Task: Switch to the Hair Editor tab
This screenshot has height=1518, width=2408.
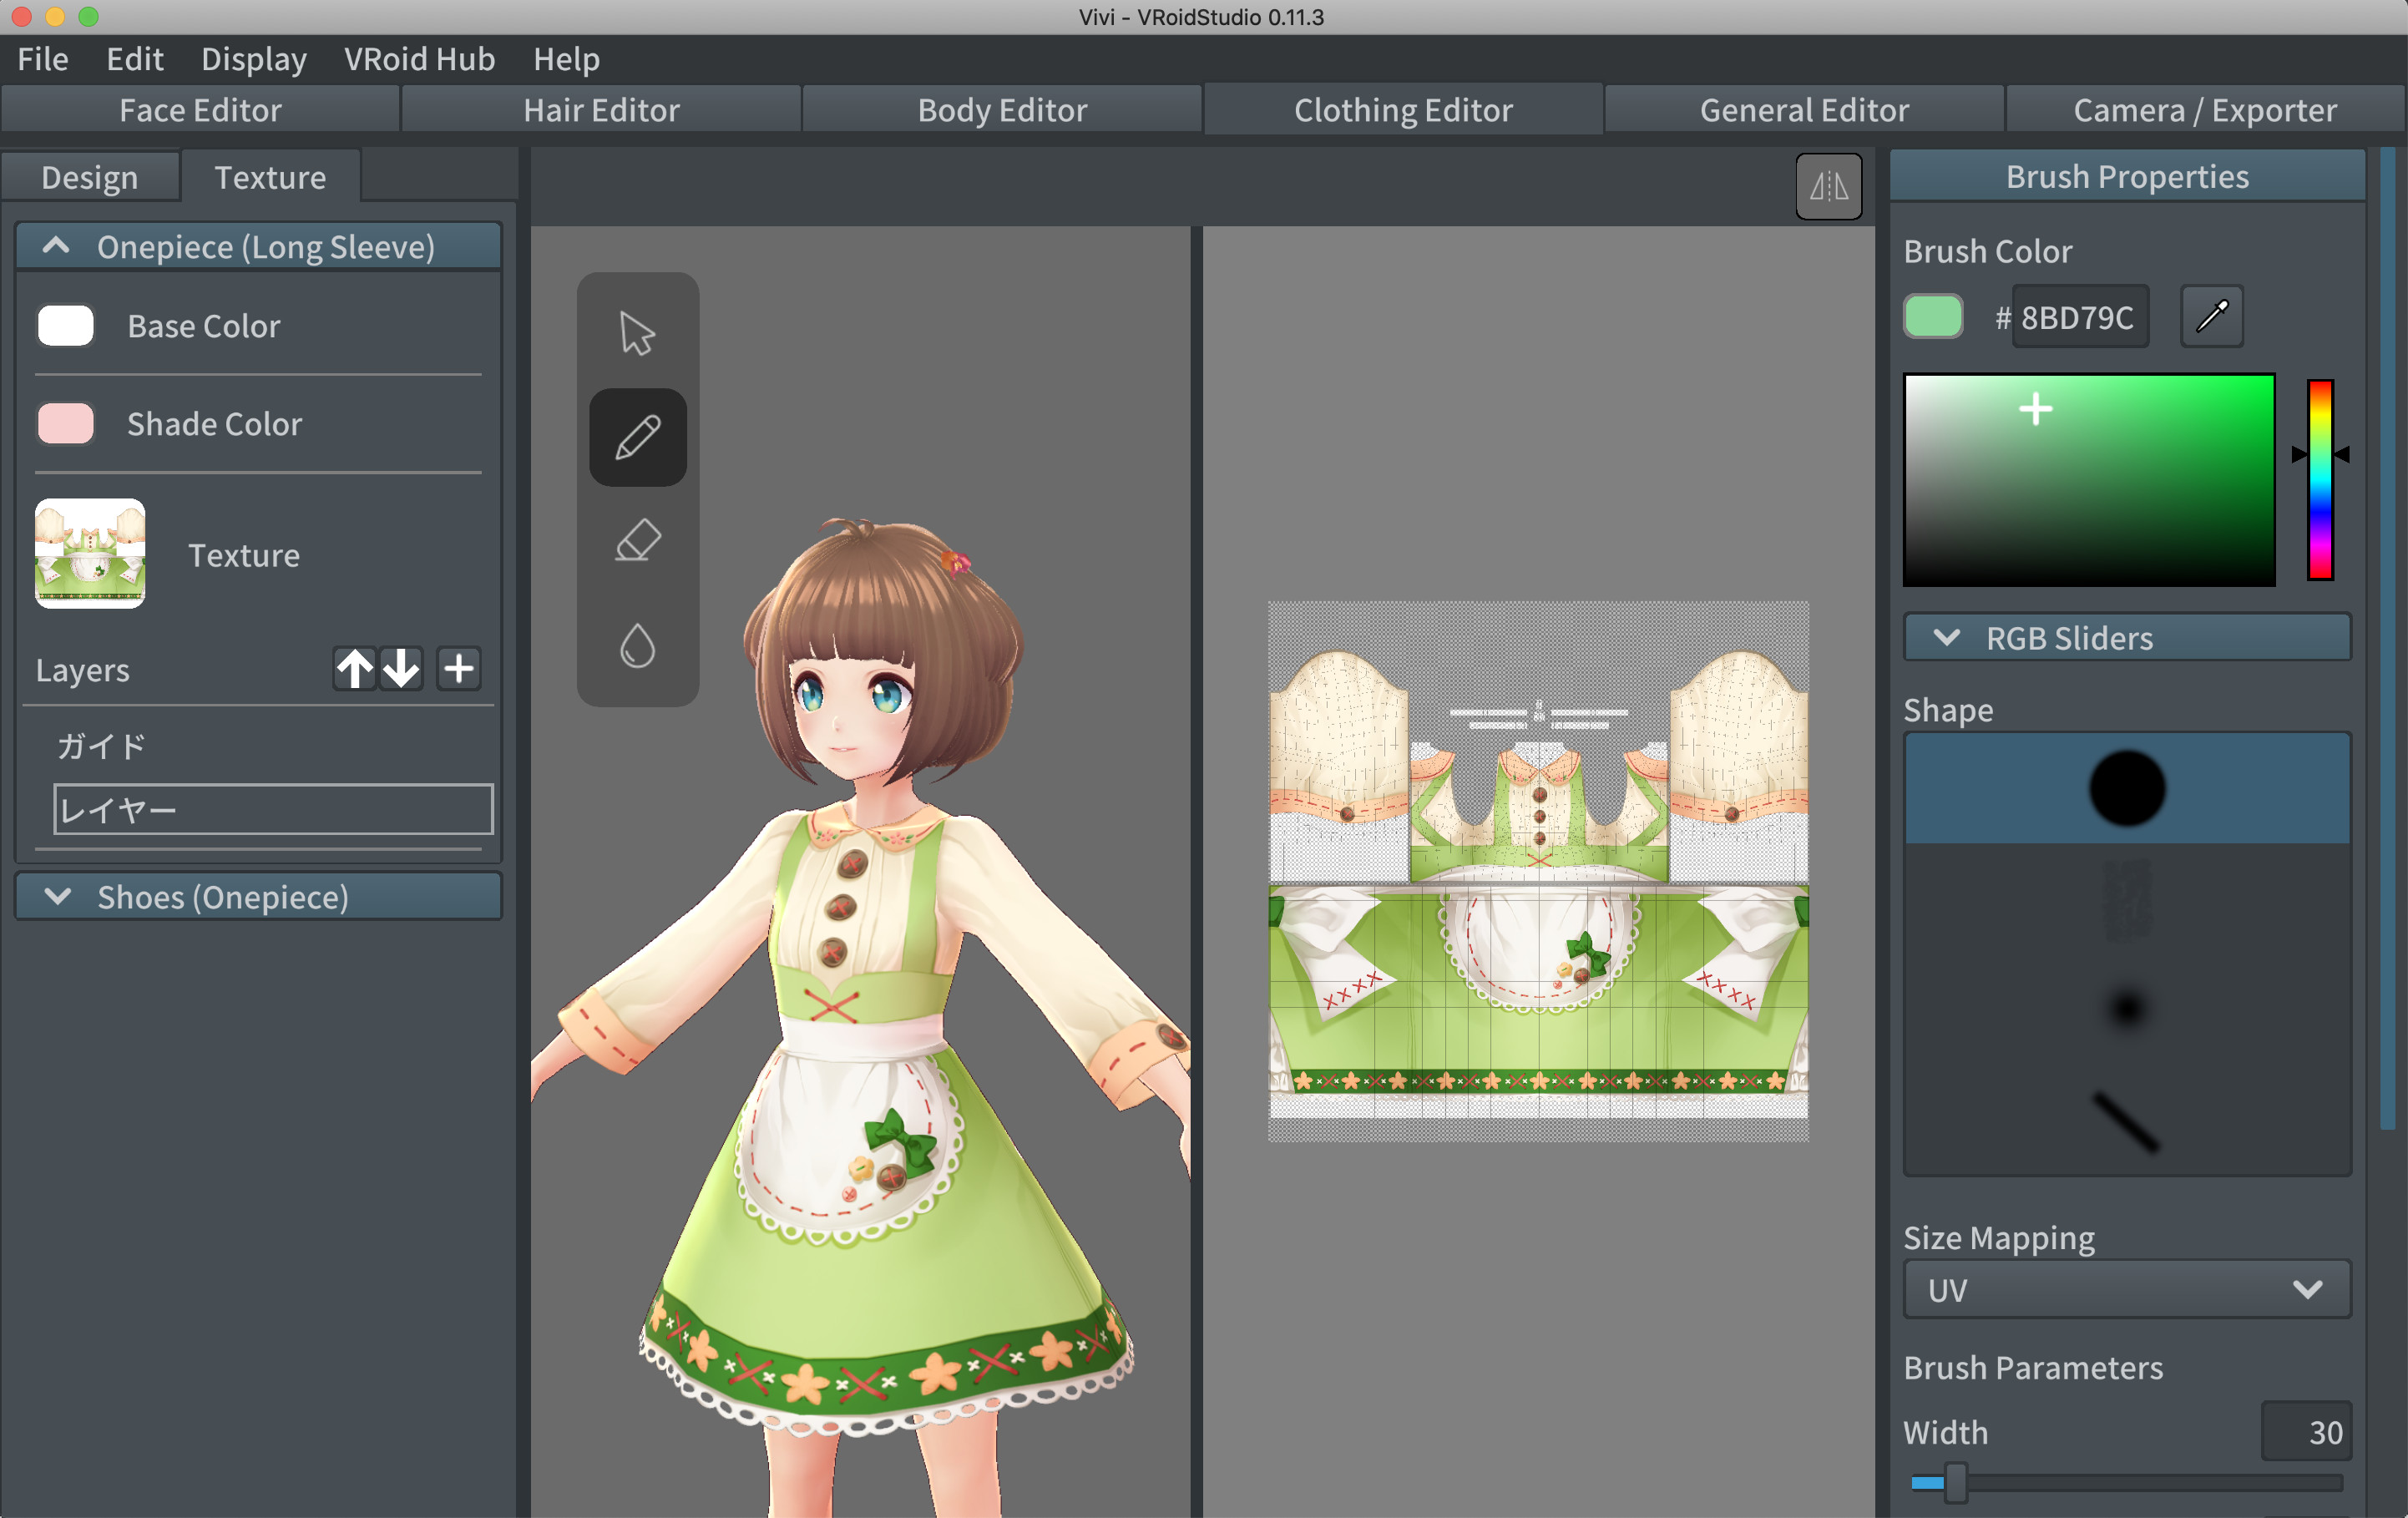Action: click(x=599, y=109)
